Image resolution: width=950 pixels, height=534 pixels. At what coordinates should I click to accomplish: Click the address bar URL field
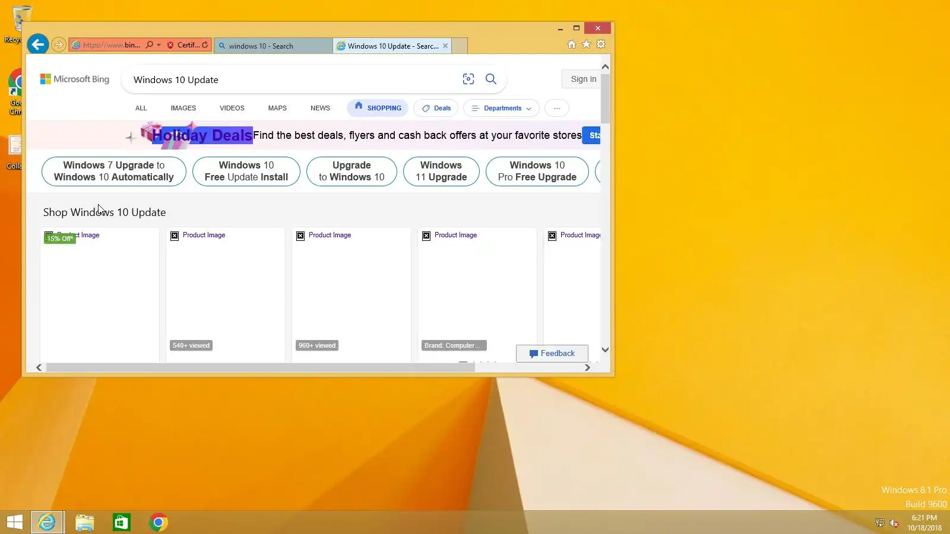[x=111, y=44]
